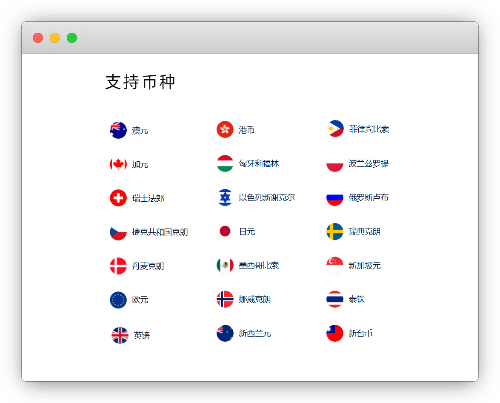Select the Thai flag icon

coord(335,299)
